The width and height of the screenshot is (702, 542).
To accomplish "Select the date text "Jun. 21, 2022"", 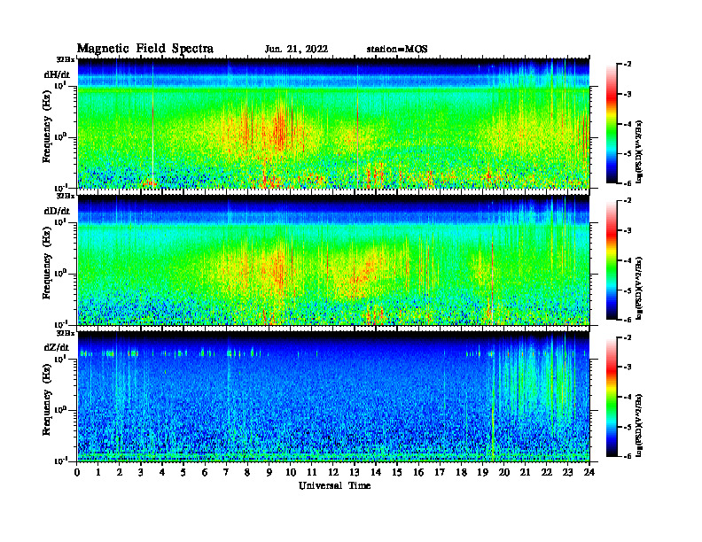I will [296, 50].
